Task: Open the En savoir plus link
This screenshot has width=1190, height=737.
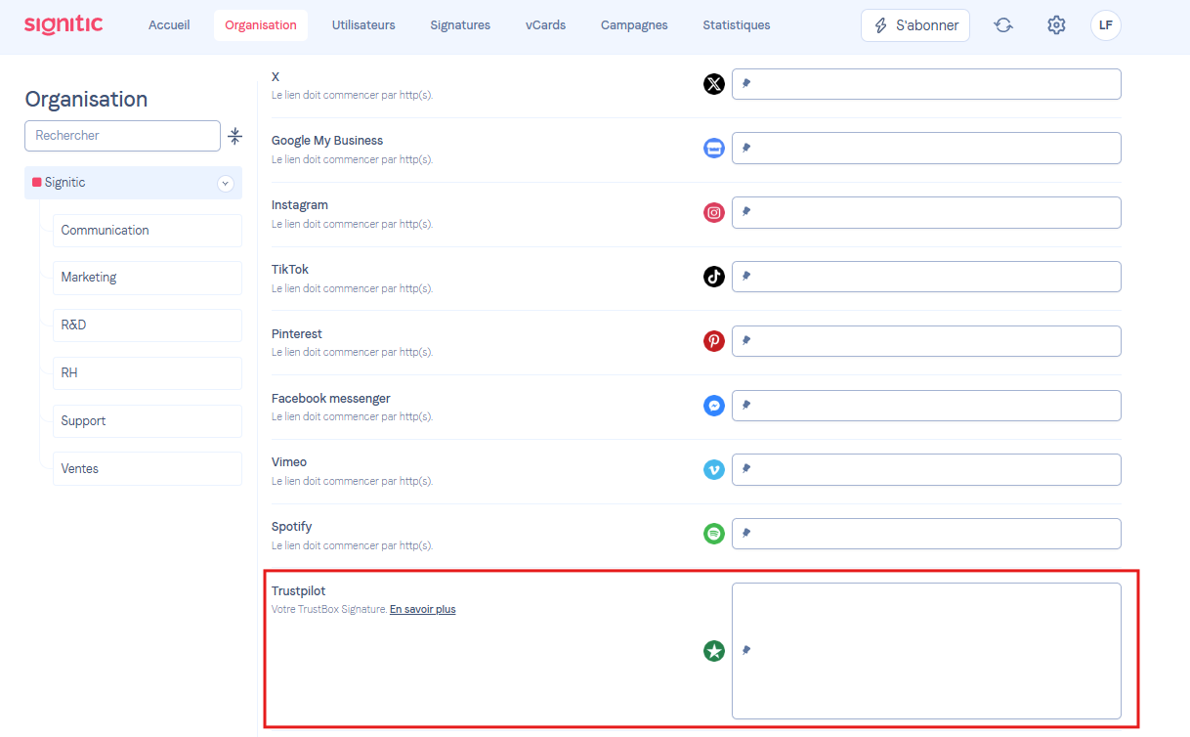Action: 423,610
